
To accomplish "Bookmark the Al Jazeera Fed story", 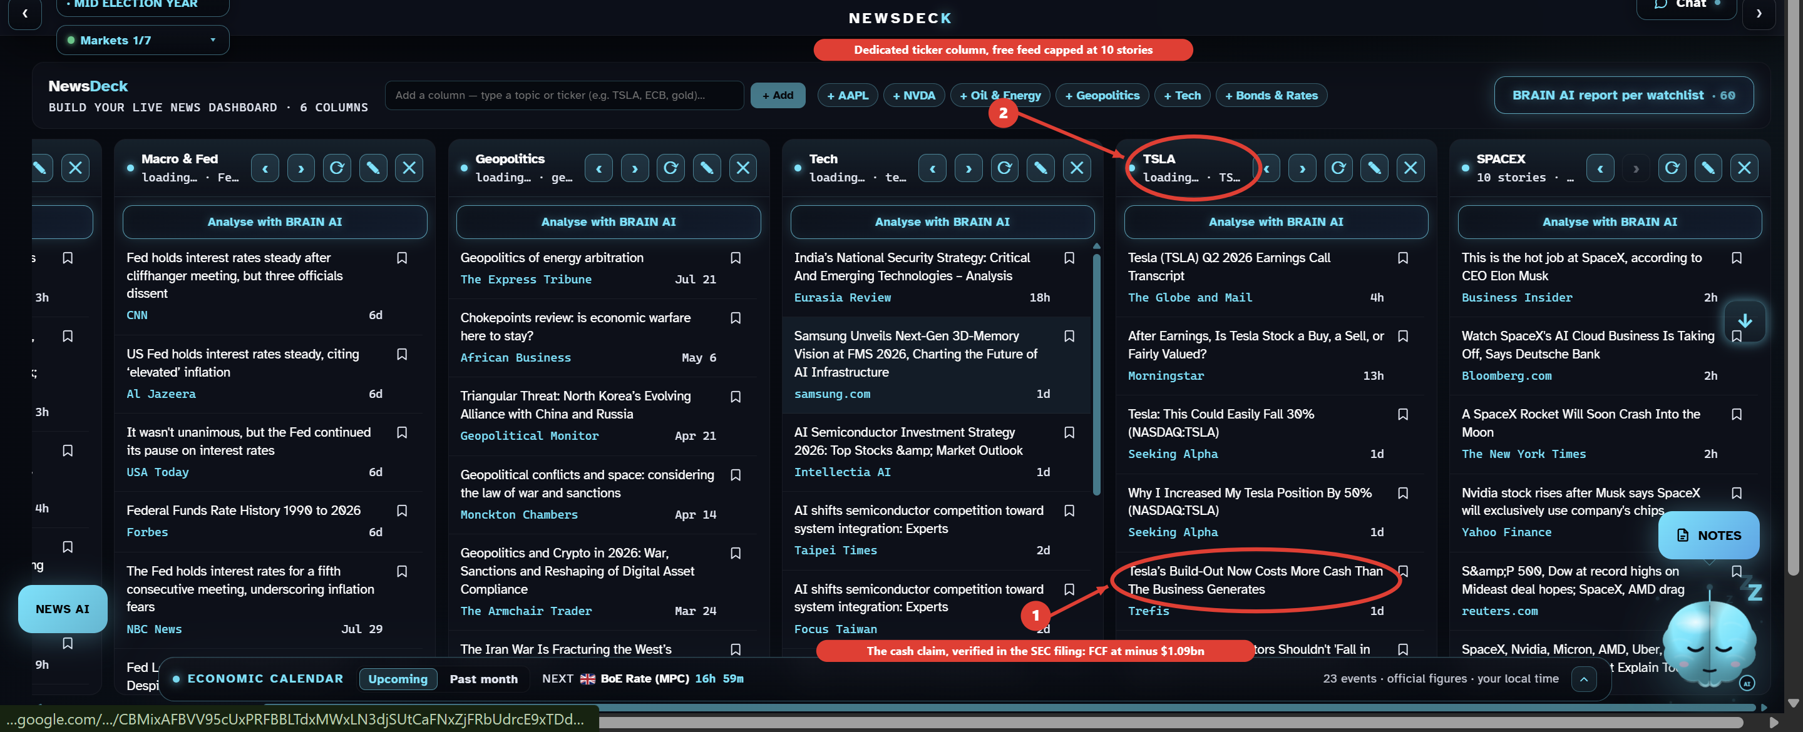I will point(403,354).
